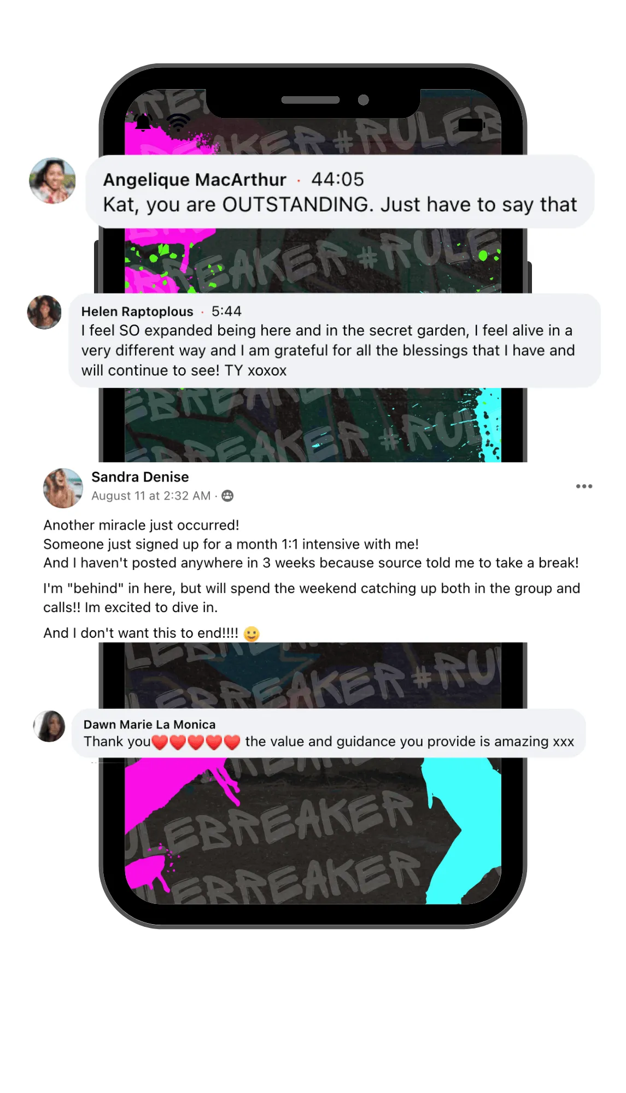Click Angelique MacArthur's profile picture

click(52, 181)
